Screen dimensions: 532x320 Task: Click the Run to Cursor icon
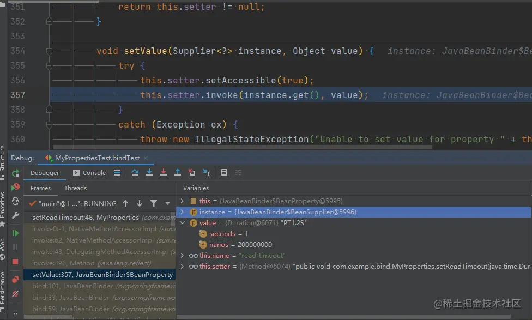[206, 173]
